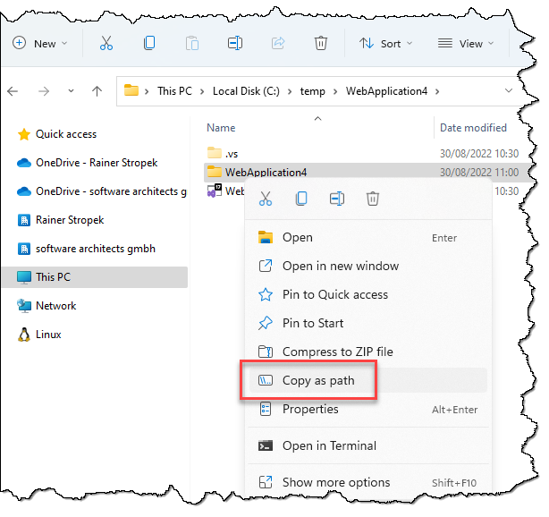Click the Rename icon in the top toolbar
The width and height of the screenshot is (549, 517).
[x=234, y=43]
